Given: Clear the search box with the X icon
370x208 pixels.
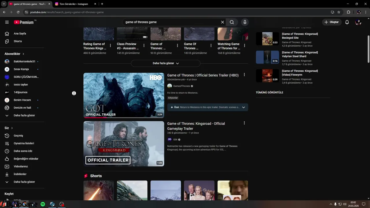Looking at the screenshot, I should tap(223, 22).
